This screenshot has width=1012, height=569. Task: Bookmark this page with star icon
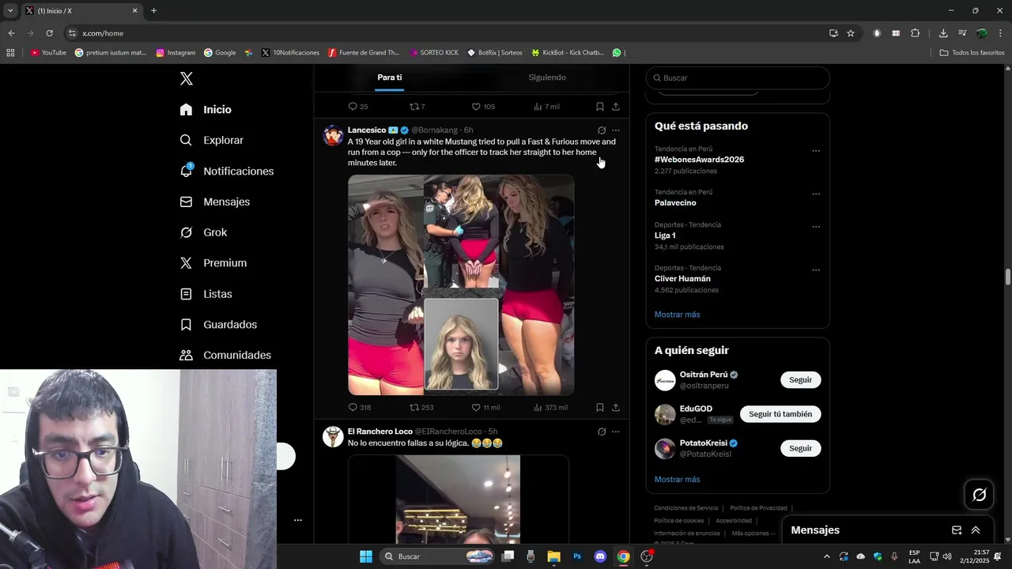click(851, 33)
